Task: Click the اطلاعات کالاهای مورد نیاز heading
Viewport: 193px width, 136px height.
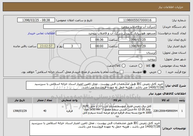Action: pyautogui.click(x=167, y=94)
